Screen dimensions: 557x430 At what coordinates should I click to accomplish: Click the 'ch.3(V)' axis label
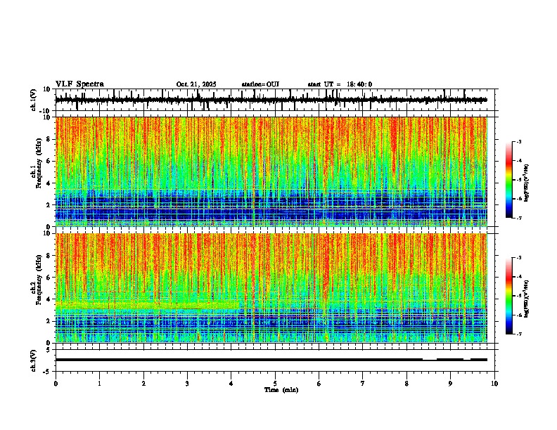pyautogui.click(x=34, y=360)
